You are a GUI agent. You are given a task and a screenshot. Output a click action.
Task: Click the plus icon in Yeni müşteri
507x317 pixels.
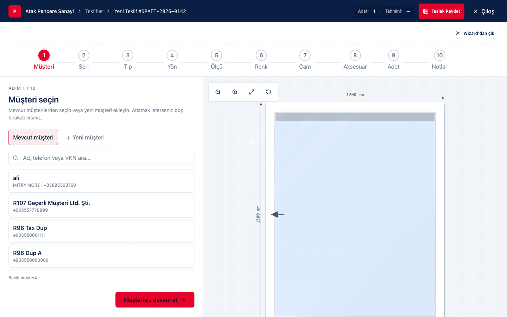click(68, 138)
